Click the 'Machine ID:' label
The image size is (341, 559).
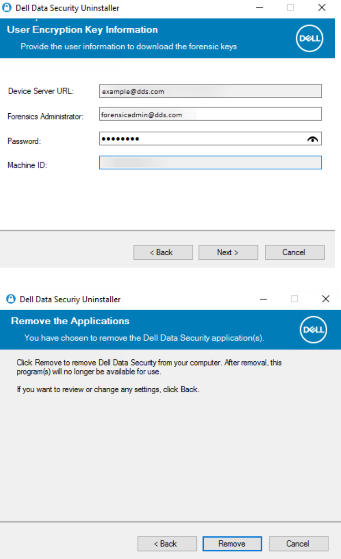27,165
